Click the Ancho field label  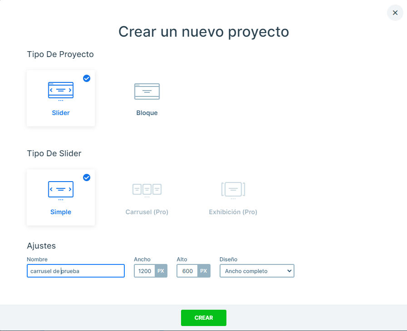pyautogui.click(x=142, y=259)
